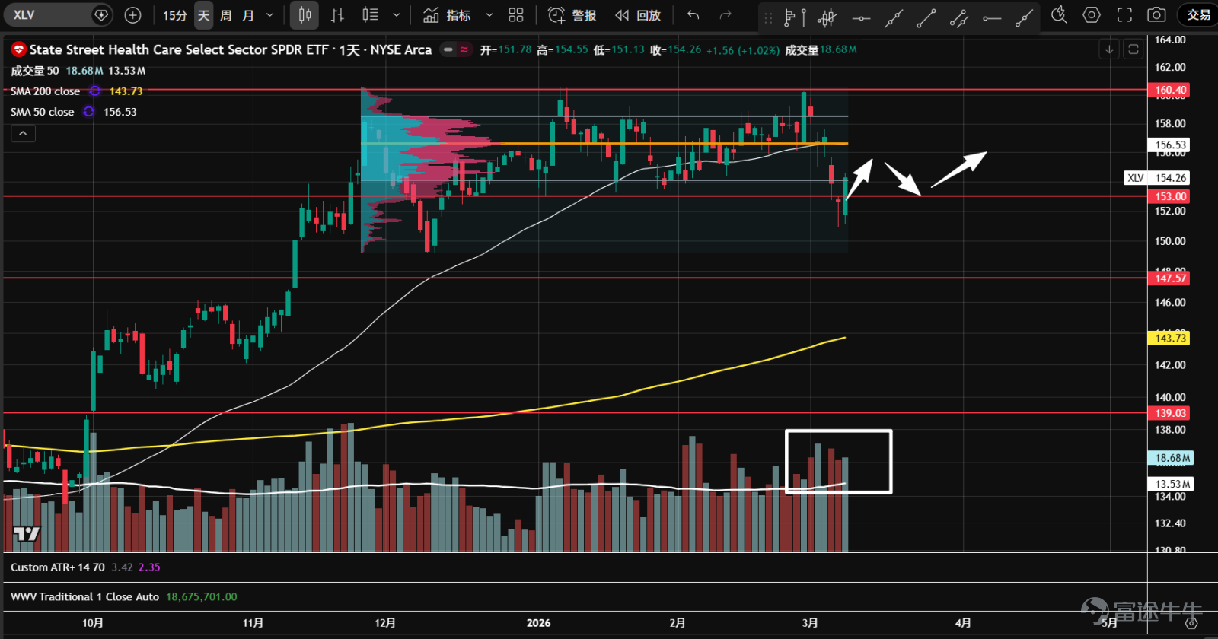The height and width of the screenshot is (639, 1218).
Task: Open the 交易 trading panel
Action: pos(1198,15)
